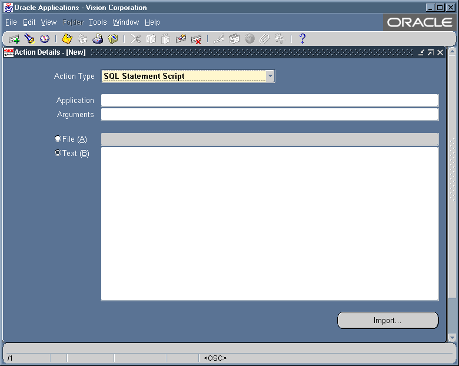Viewport: 459px width, 366px height.
Task: Click the Attachments paperclip icon
Action: (264, 39)
